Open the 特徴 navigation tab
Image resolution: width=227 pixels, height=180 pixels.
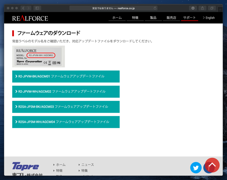point(135,18)
